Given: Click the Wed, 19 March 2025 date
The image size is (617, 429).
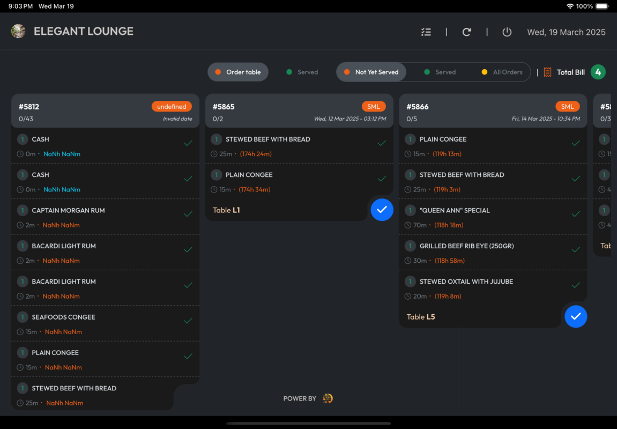Looking at the screenshot, I should tap(566, 32).
